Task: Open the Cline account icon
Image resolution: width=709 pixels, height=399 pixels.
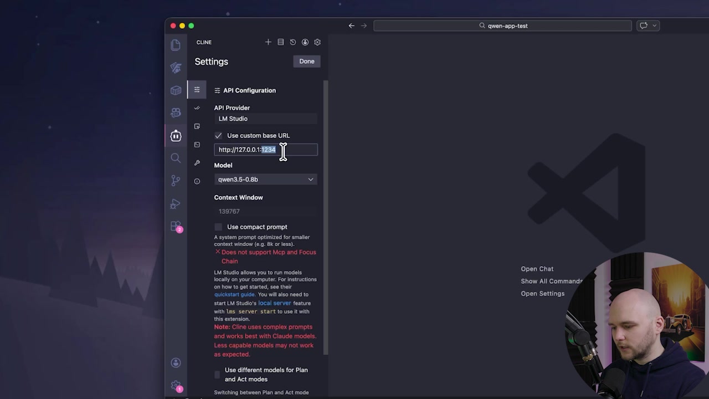Action: tap(305, 42)
